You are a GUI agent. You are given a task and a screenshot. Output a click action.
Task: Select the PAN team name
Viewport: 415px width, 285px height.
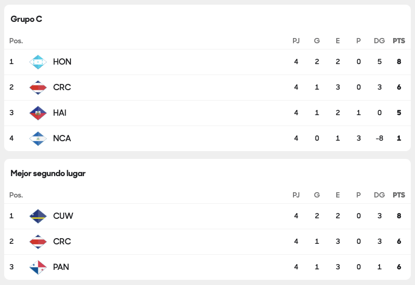pyautogui.click(x=61, y=267)
